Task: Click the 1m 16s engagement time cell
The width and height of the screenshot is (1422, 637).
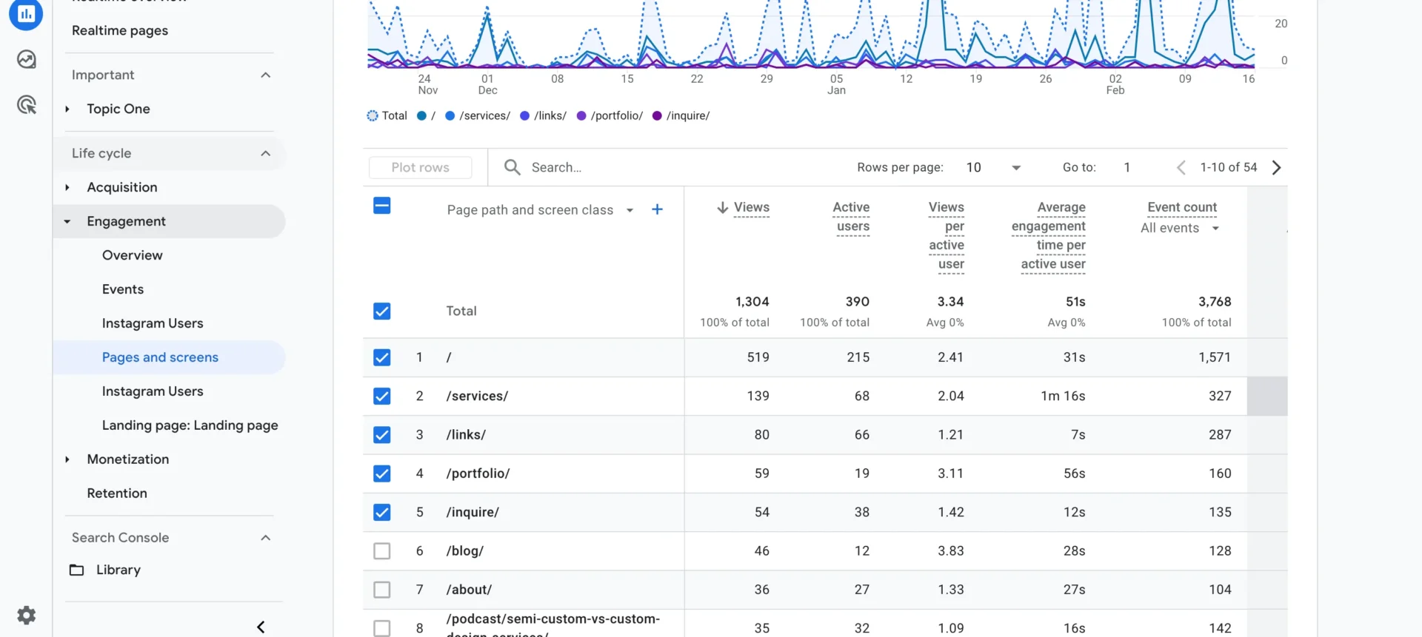Action: (1063, 396)
